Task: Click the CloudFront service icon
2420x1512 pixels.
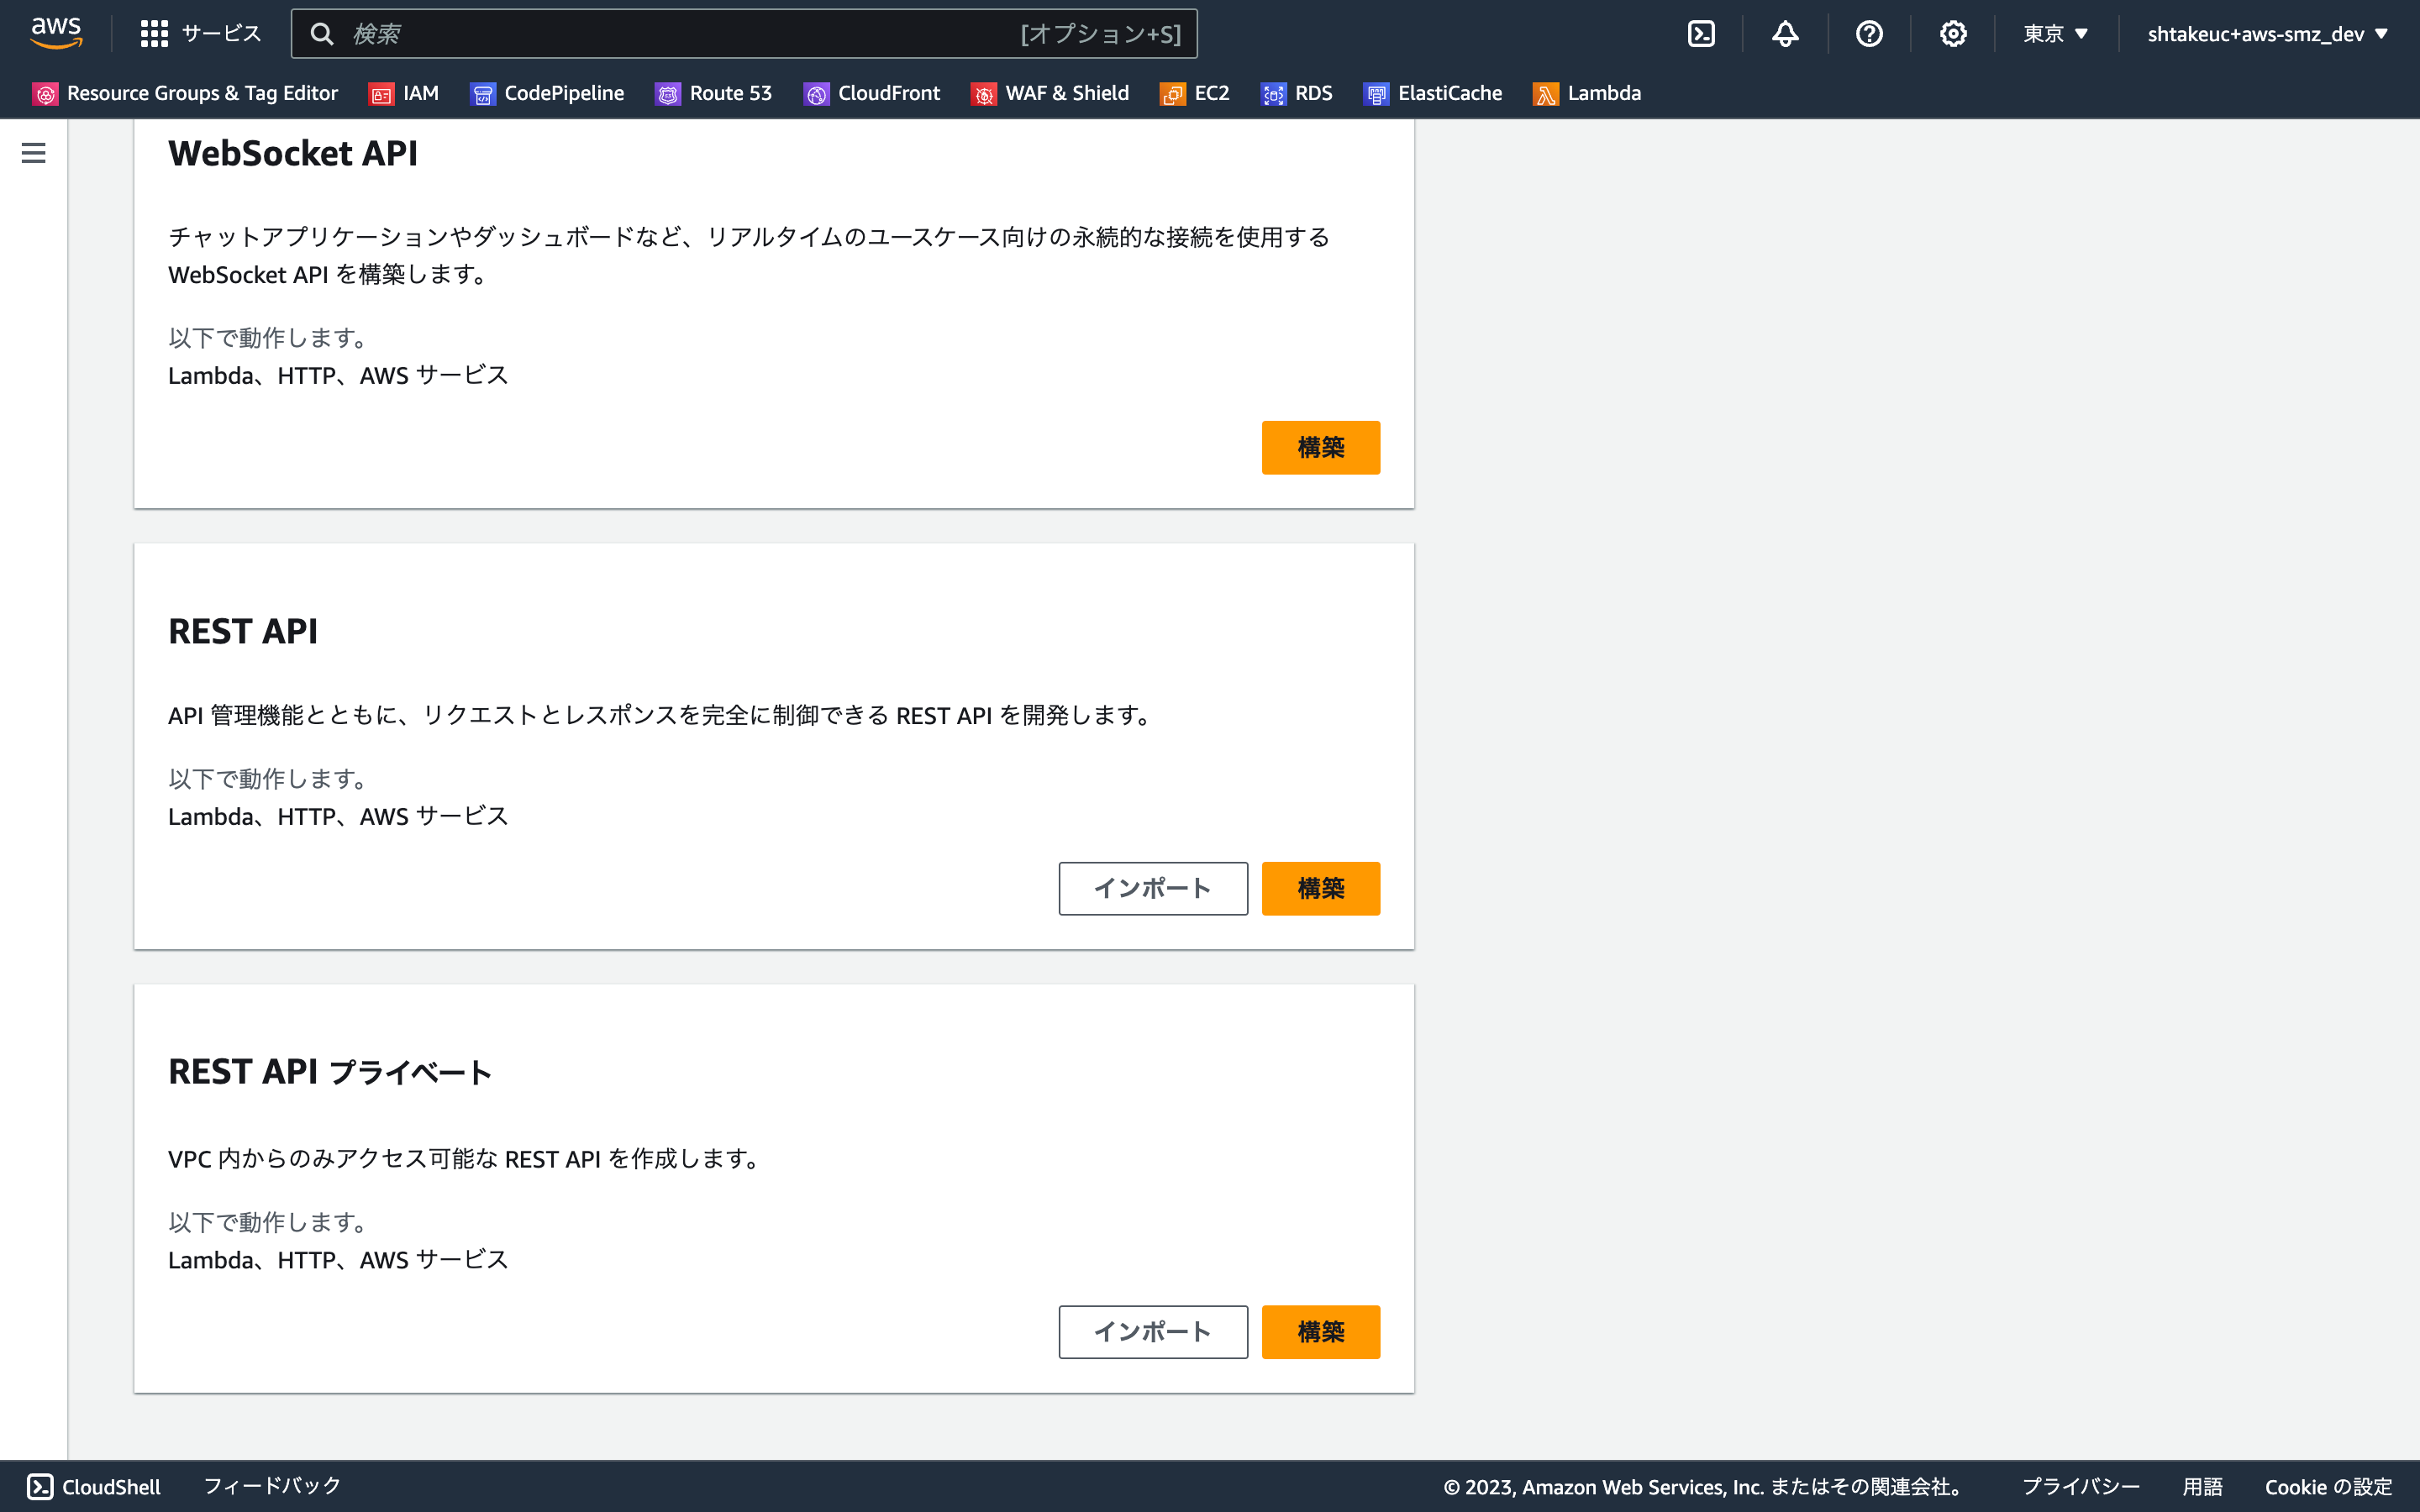Action: tap(816, 94)
